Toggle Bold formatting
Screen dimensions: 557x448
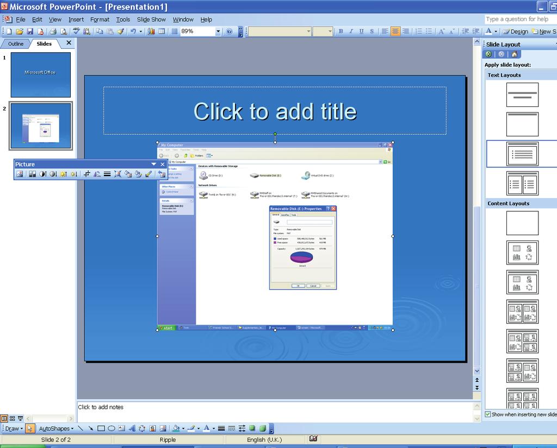click(x=341, y=31)
